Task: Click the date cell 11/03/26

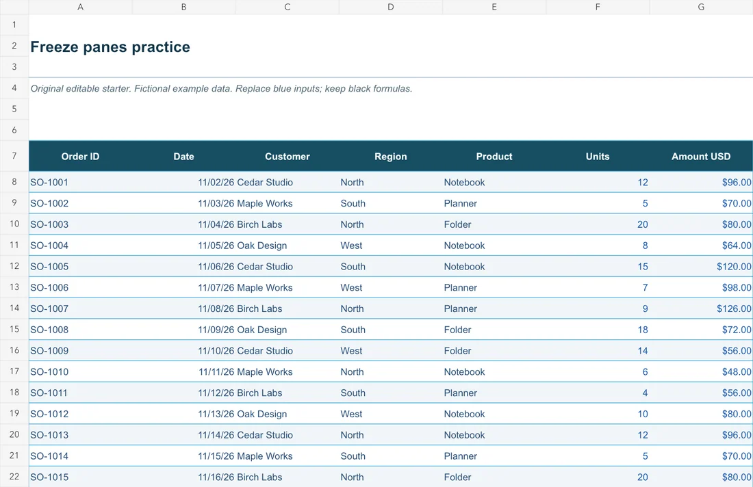Action: click(184, 203)
